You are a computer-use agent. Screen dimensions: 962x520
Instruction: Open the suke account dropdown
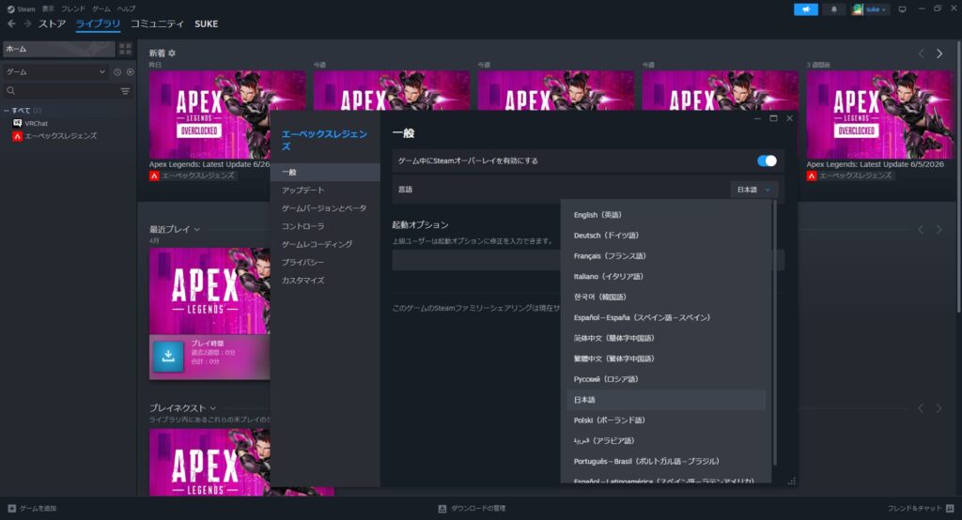tap(876, 9)
